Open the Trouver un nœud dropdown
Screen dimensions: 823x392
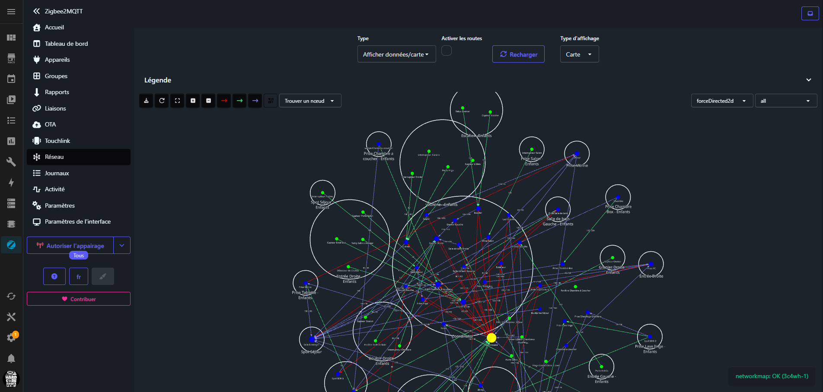[x=310, y=101]
